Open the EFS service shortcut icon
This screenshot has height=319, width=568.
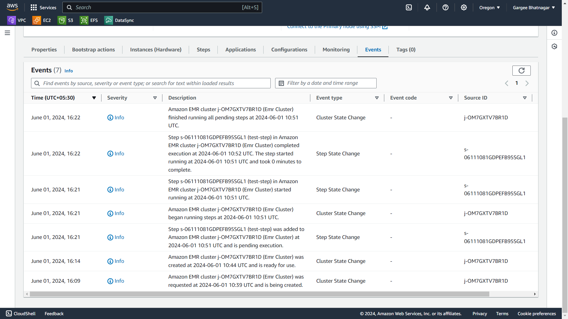(84, 20)
